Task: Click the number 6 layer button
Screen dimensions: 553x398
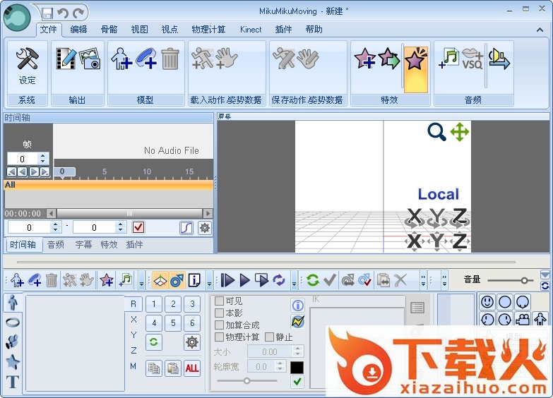Action: [192, 322]
